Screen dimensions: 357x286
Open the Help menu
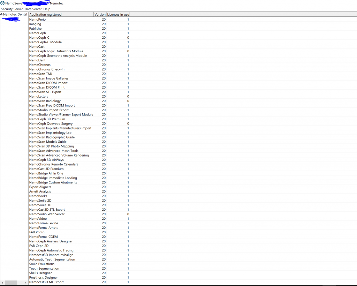pyautogui.click(x=47, y=9)
